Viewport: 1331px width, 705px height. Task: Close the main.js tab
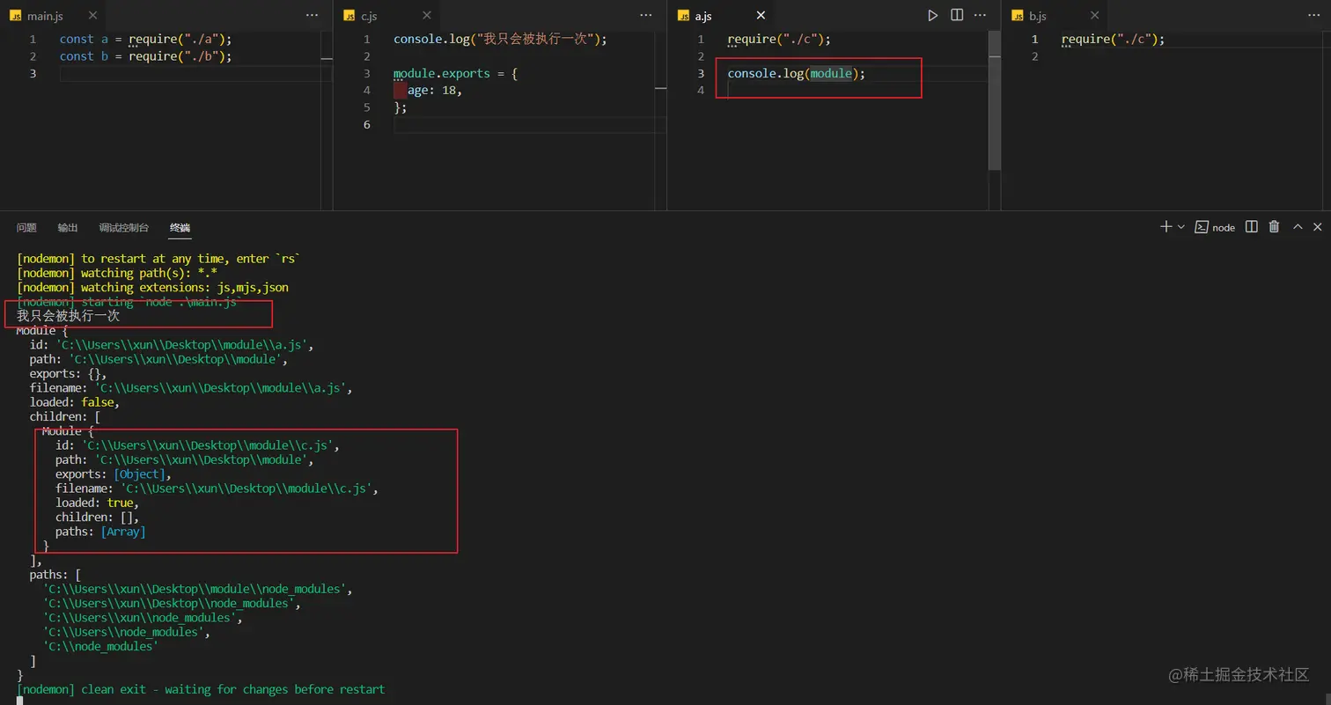pos(92,16)
